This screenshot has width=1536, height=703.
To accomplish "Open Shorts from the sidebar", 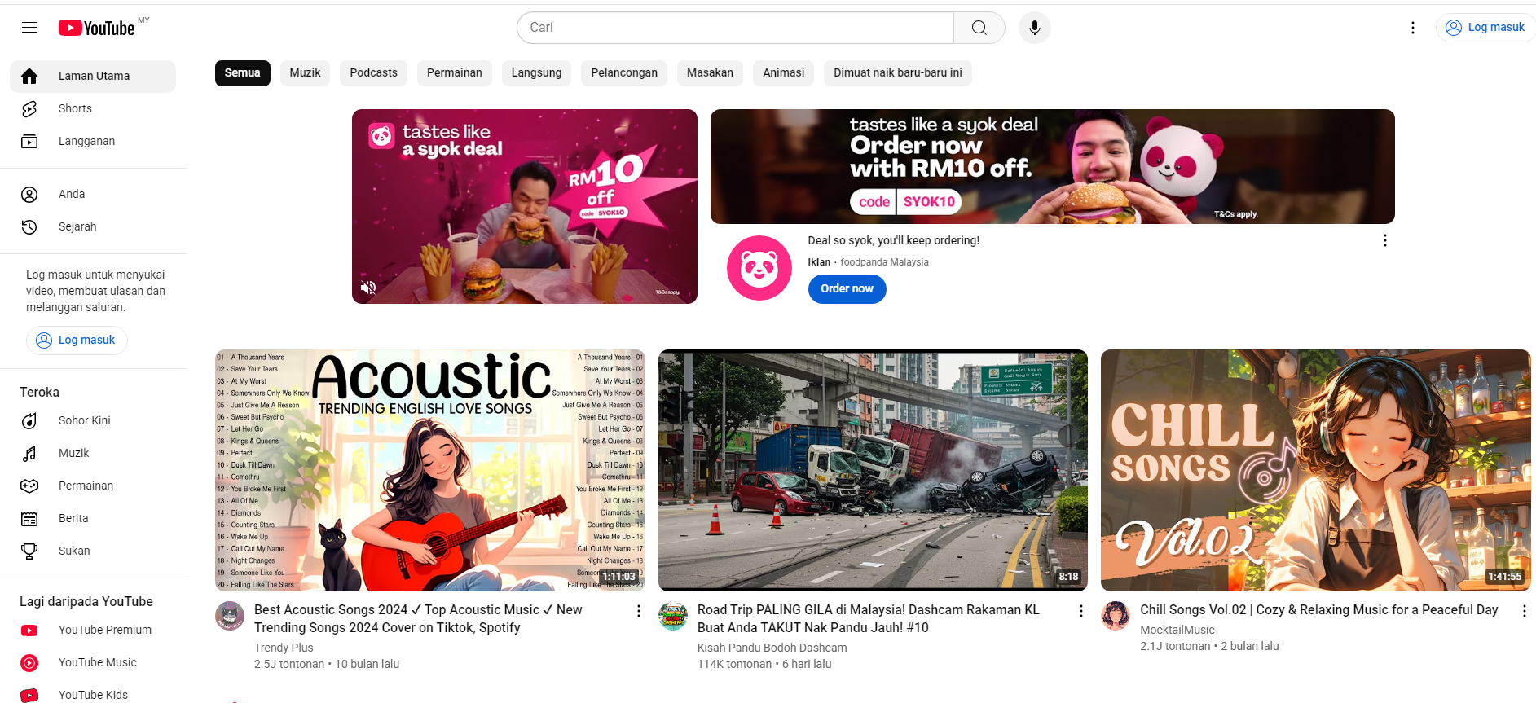I will pos(93,108).
